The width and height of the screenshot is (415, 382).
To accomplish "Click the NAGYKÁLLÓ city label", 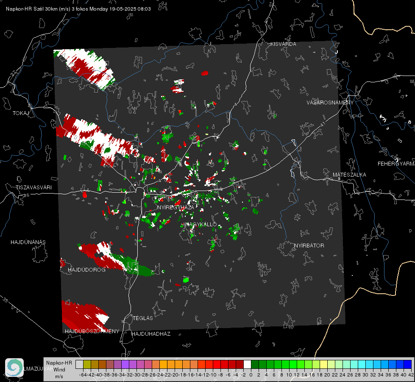I will click(x=201, y=224).
